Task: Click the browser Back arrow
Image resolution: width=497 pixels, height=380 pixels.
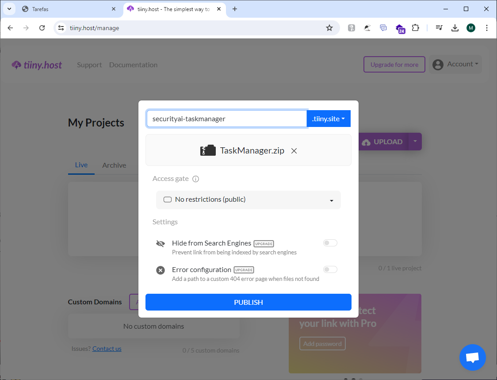Action: click(10, 28)
